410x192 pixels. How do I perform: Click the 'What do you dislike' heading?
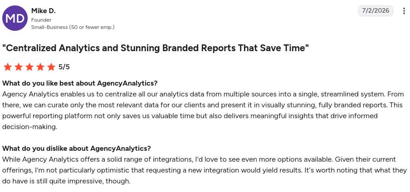point(77,149)
